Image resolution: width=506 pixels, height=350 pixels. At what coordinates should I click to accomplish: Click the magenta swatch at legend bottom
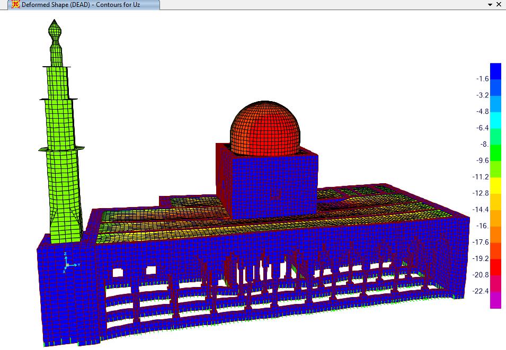point(495,300)
